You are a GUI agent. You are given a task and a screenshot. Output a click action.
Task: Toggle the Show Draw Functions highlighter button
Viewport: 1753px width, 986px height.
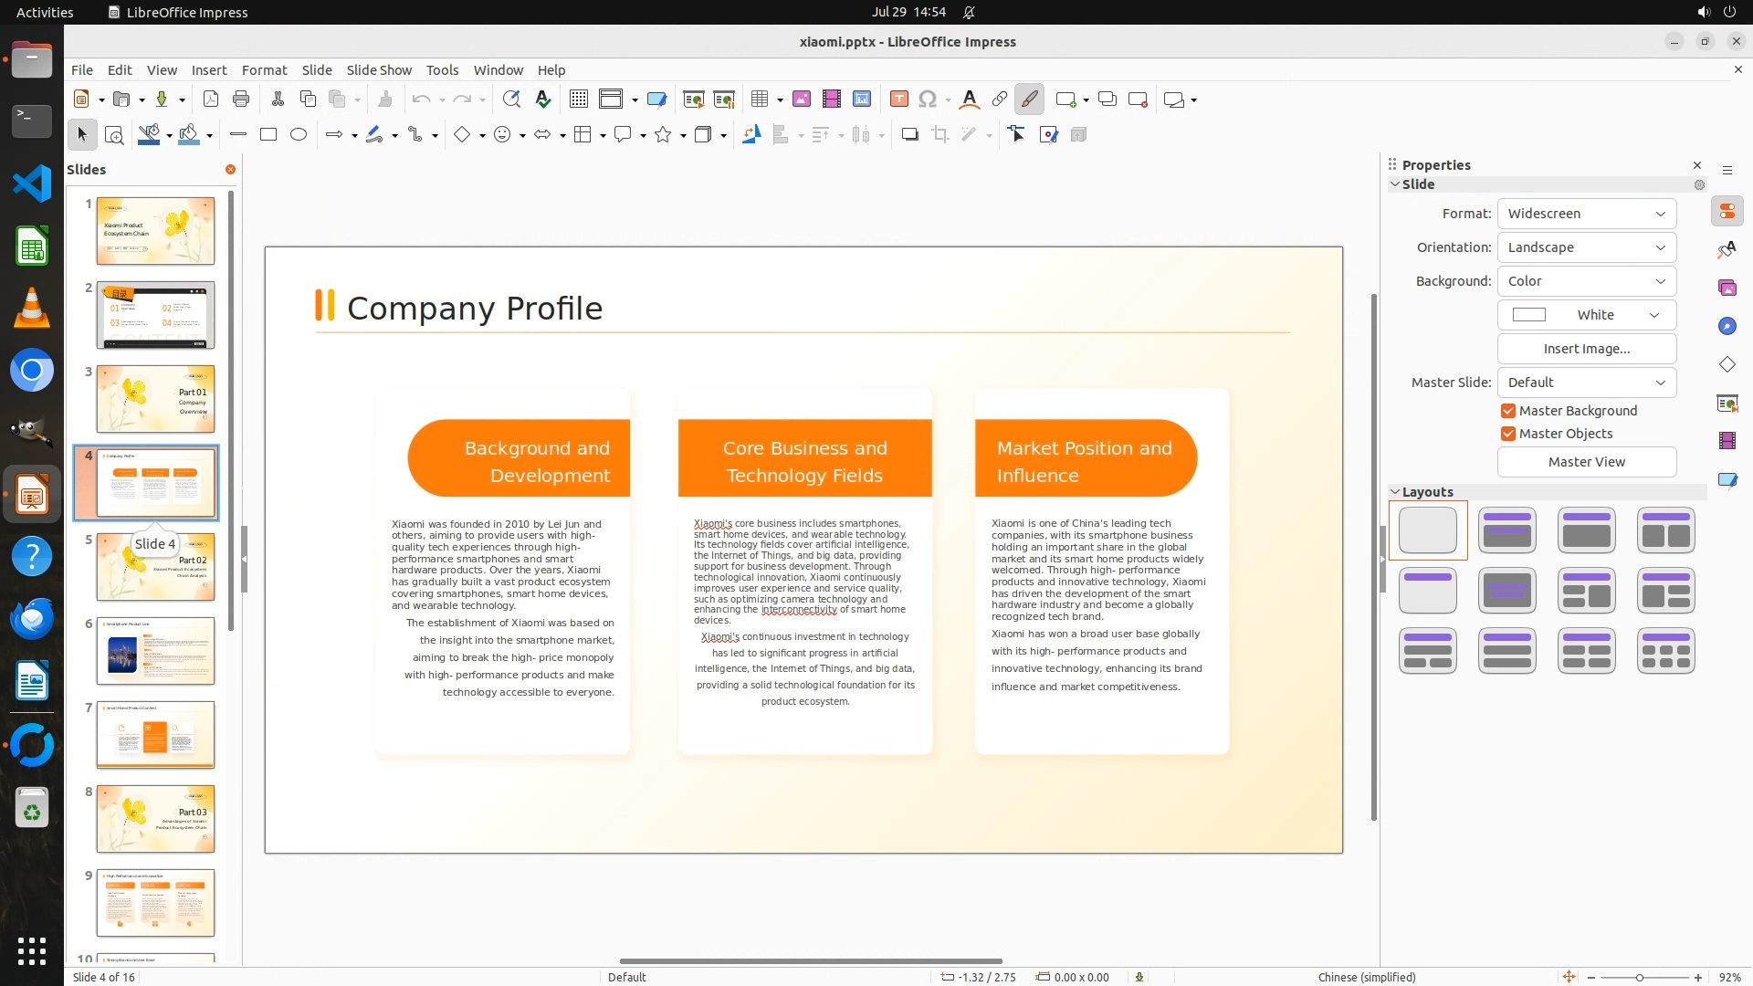click(x=1029, y=100)
